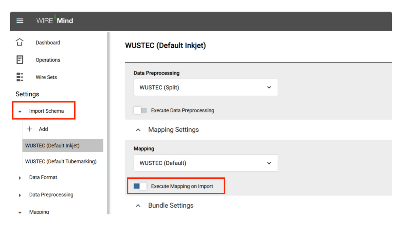Enable the Execute Data Preprocessing toggle
402x226 pixels.
tap(140, 110)
